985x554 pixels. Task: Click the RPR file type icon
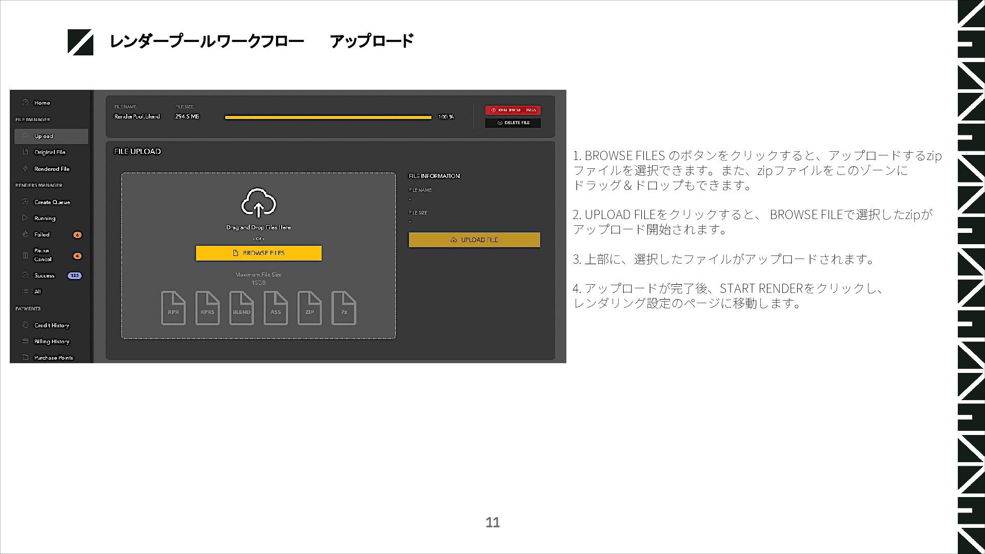tap(173, 308)
